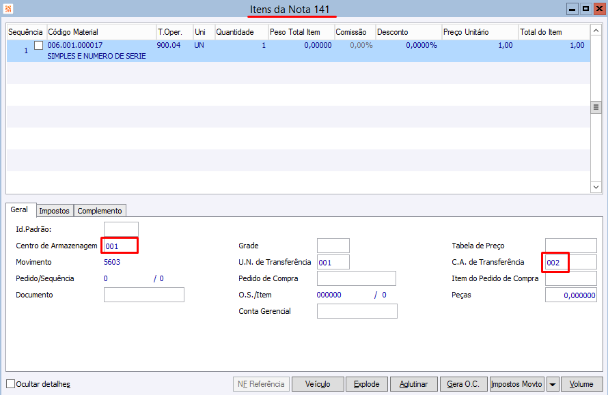Image resolution: width=608 pixels, height=395 pixels.
Task: Click the Centro de Armazenagem field
Action: [x=121, y=246]
